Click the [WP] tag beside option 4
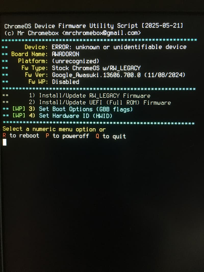The width and height of the screenshot is (204, 272). [19, 115]
